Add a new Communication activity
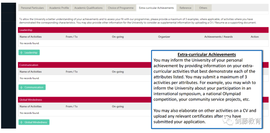 (x=32, y=87)
